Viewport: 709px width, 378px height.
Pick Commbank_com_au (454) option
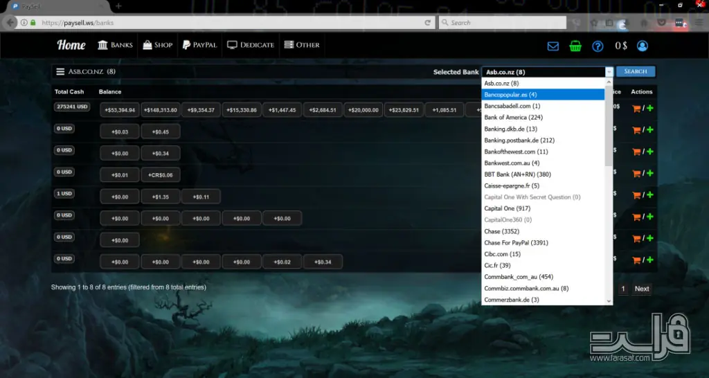[x=543, y=277]
